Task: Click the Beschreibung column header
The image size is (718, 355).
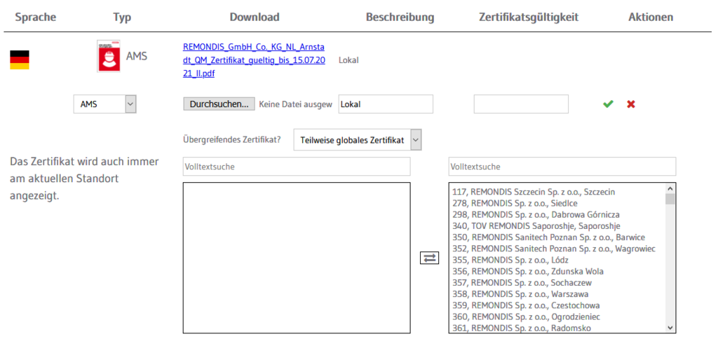Action: coord(400,18)
